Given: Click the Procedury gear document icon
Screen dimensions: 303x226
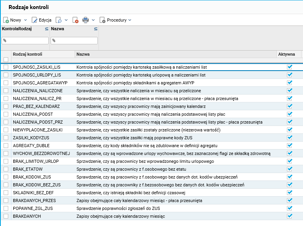Looking at the screenshot, I should point(103,20).
